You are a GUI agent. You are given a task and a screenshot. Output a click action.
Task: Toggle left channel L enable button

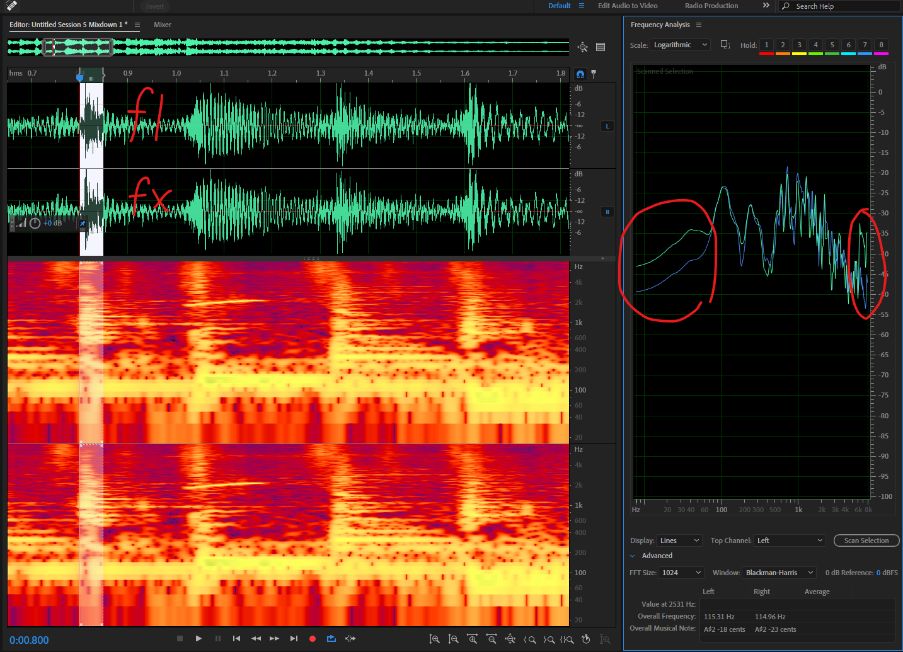pos(607,126)
